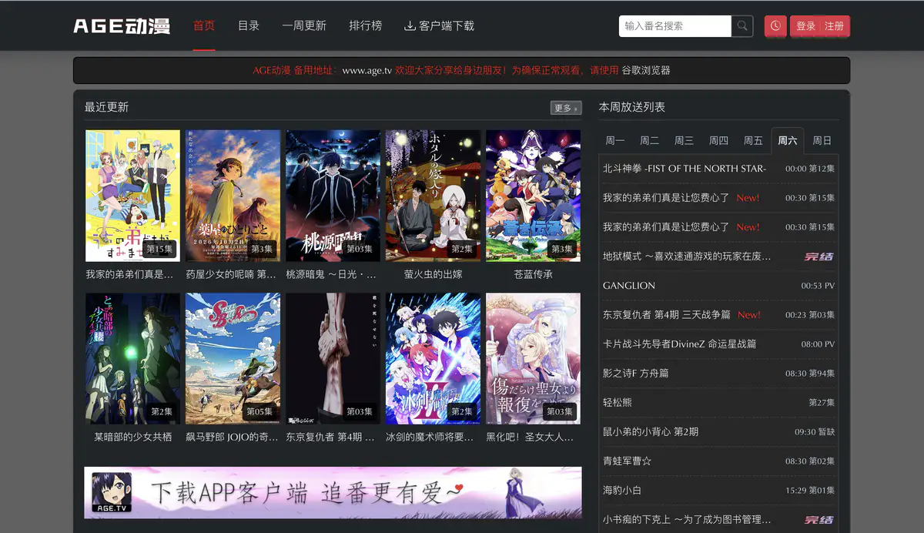The height and width of the screenshot is (533, 924).
Task: Open 东京复仇者 第4期 三天战争篇 schedule entry
Action: (x=667, y=315)
